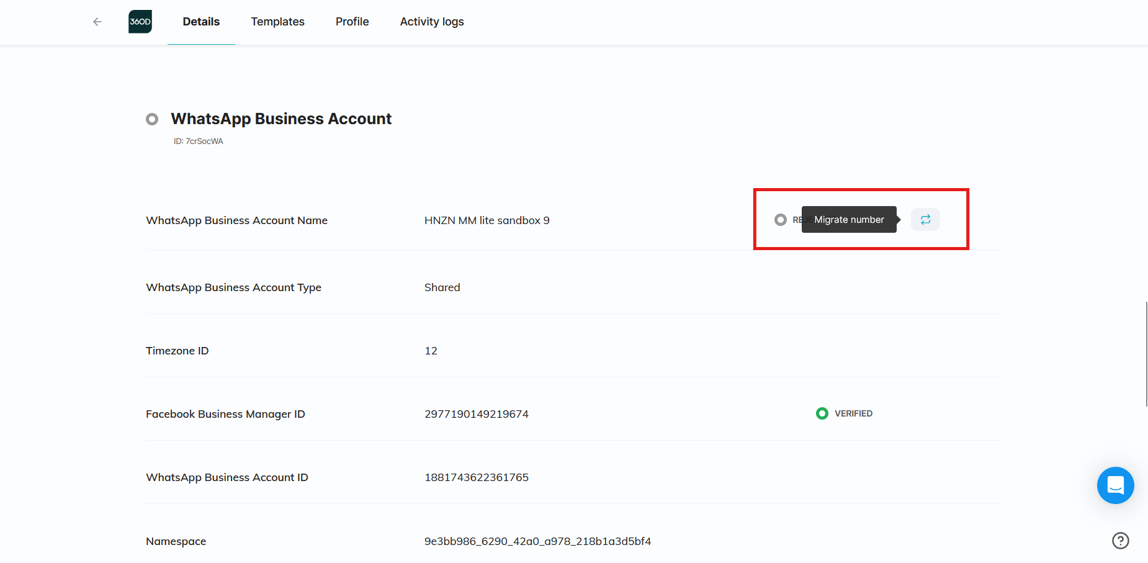Switch to the Details tab
The height and width of the screenshot is (563, 1148).
[x=201, y=22]
